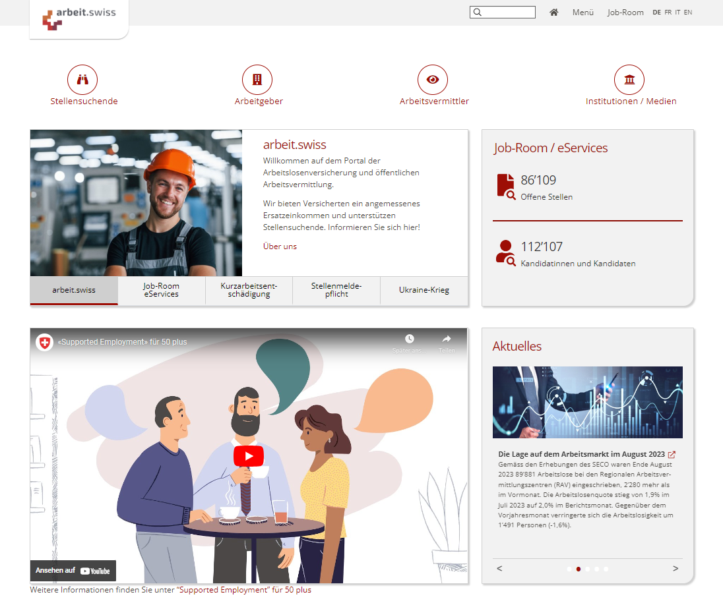Go to previous Aktuelles slide
The width and height of the screenshot is (723, 609).
(499, 568)
